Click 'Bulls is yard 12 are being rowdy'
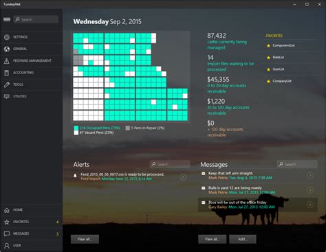This screenshot has width=326, height=252. click(235, 188)
